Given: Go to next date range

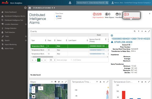Looking at the screenshot, I should click(54, 8).
